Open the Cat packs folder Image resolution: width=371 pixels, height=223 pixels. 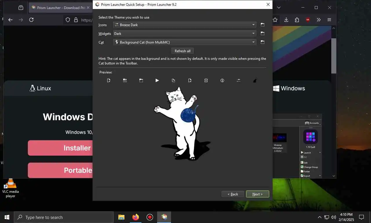[x=263, y=42]
